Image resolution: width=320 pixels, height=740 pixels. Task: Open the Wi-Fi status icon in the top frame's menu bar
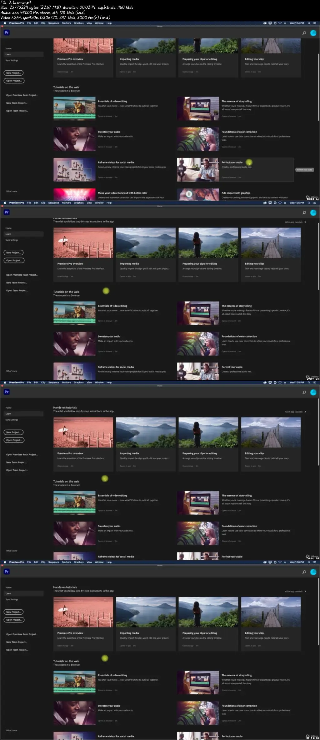point(280,23)
